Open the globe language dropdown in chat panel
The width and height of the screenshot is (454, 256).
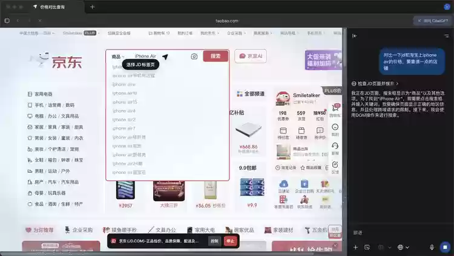(401, 247)
